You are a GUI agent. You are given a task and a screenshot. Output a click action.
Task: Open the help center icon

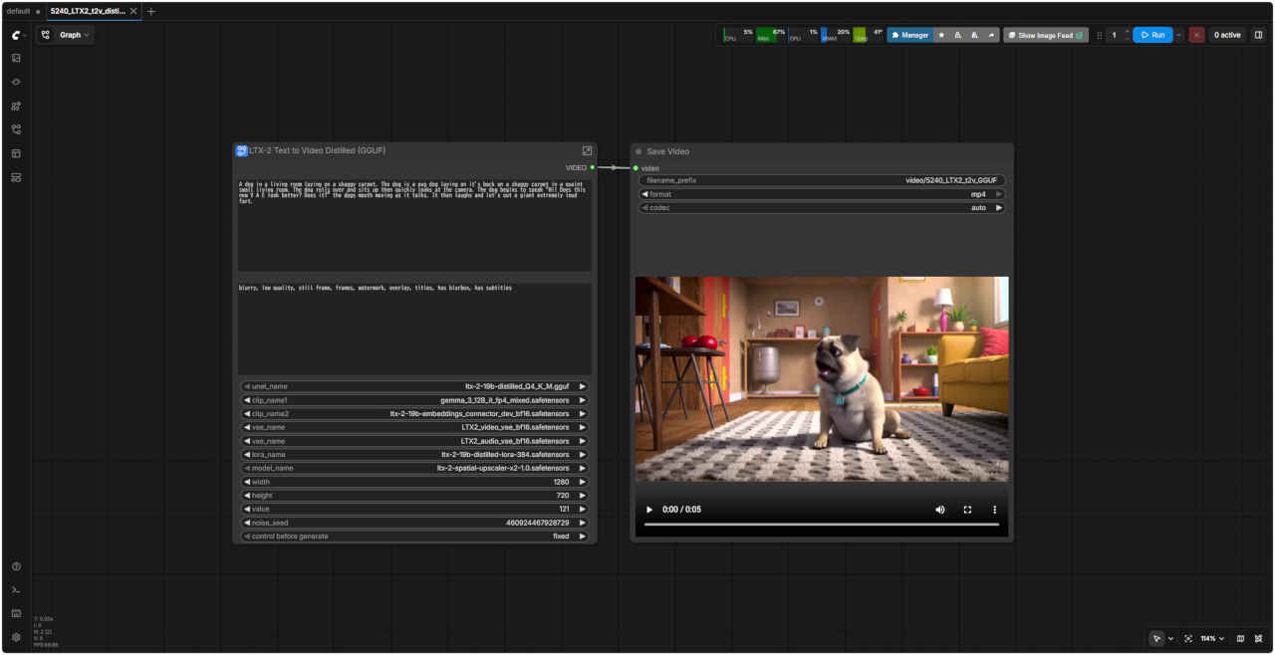(16, 566)
